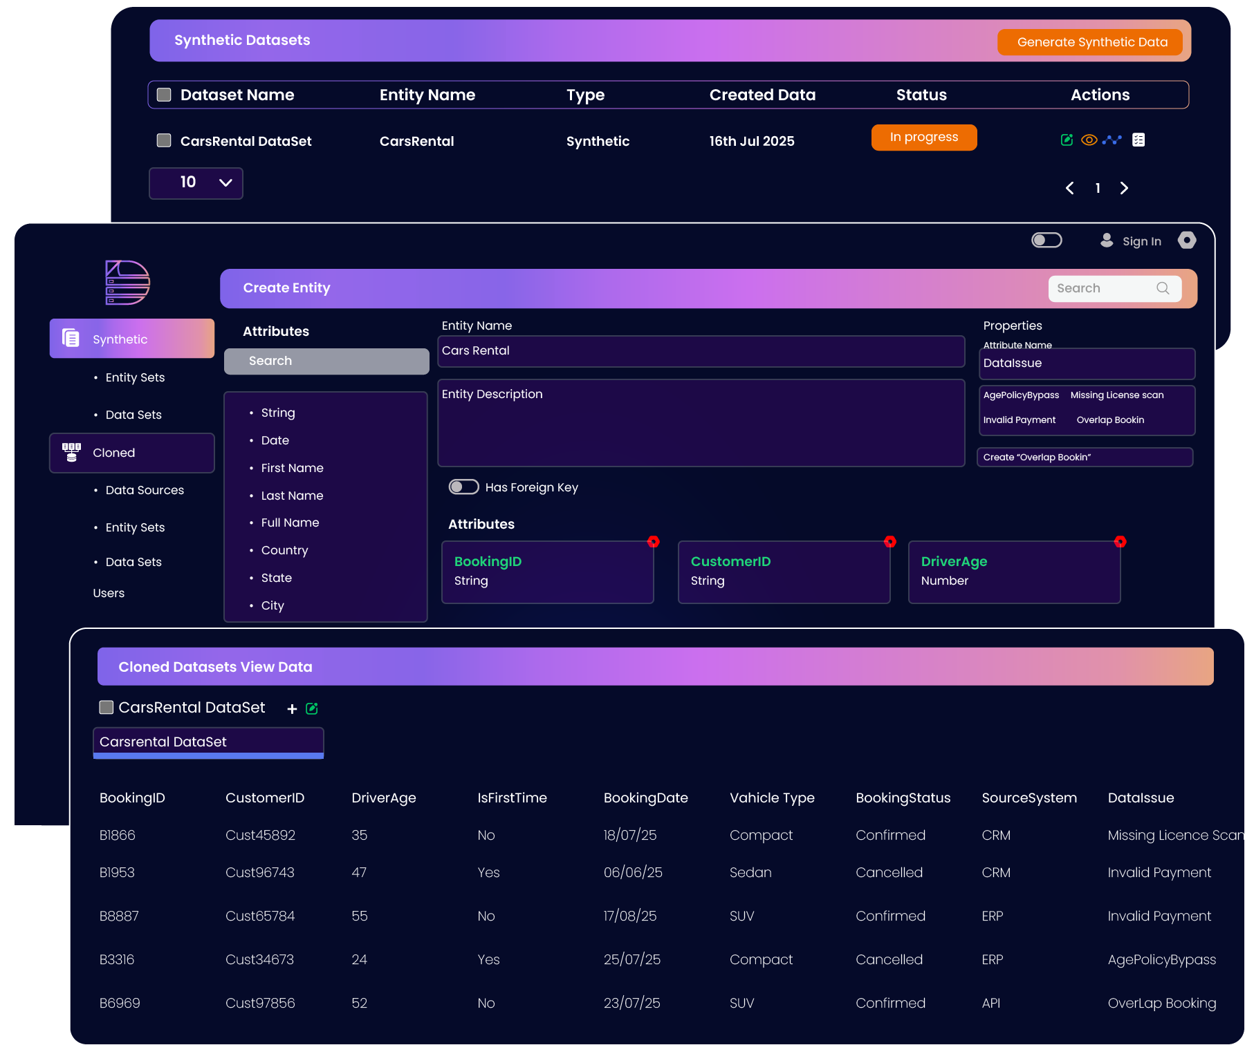Screen dimensions: 1245x1045
Task: Check the Cloned Datasets CarsRental DataSet checkbox
Action: click(106, 707)
